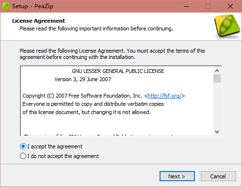Click the line Everyone is permitted to copy
Screen dimensions: 242x187
(93, 104)
